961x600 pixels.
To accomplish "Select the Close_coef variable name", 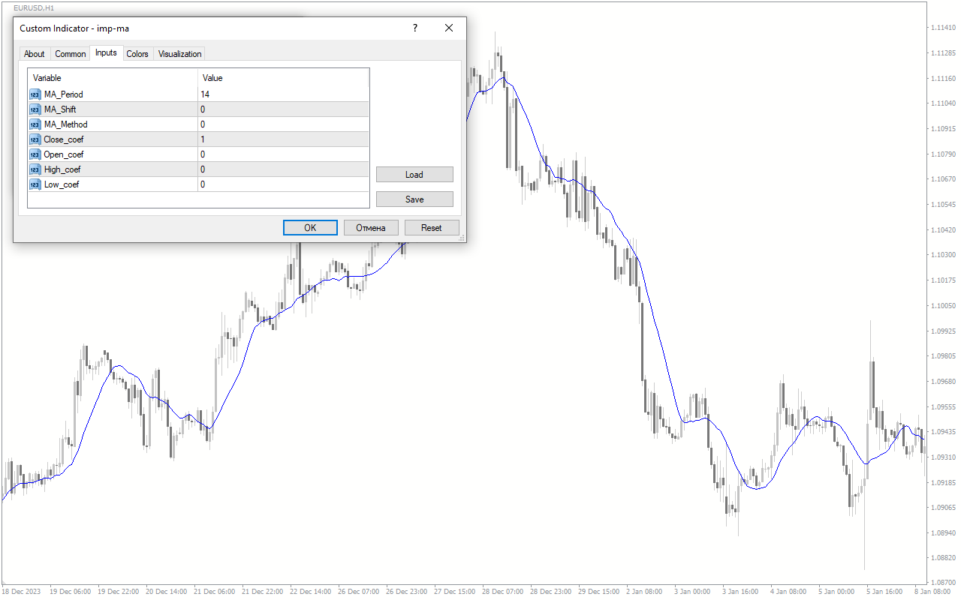I will (64, 139).
